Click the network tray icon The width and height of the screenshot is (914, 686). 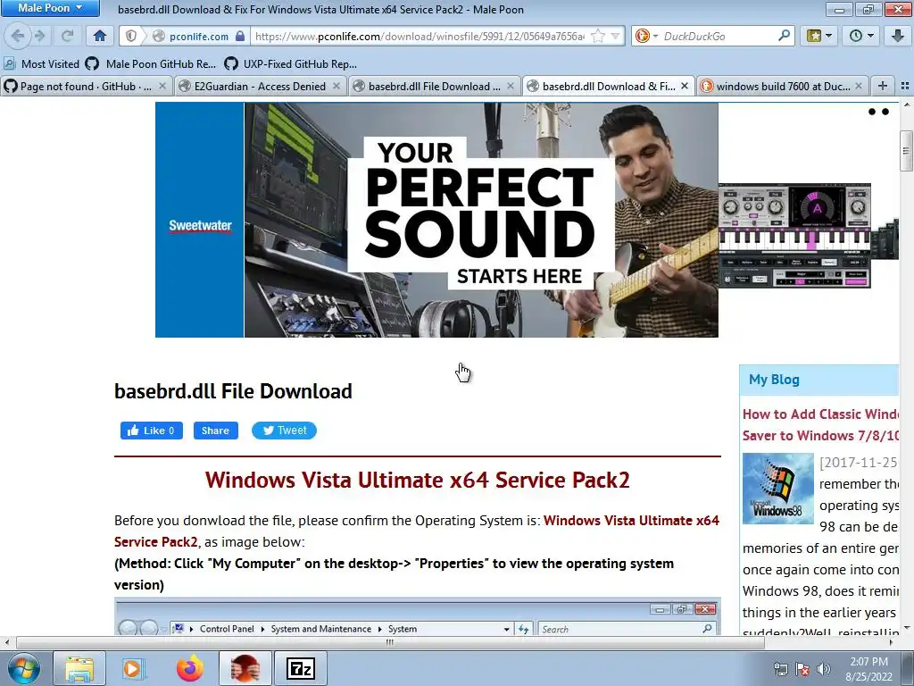780,669
